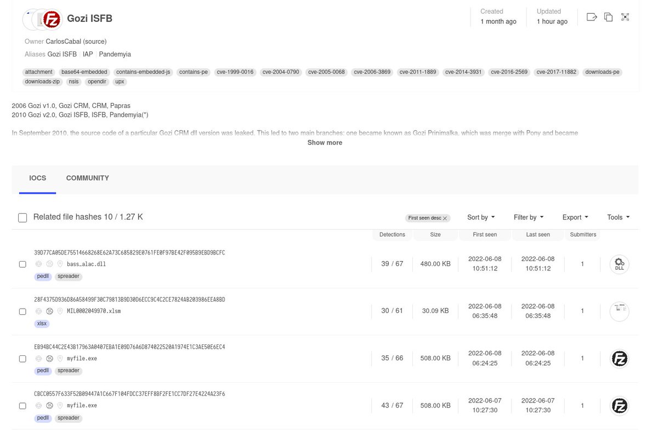Click the 'pedll' tag under bass_alac.dll
The image size is (658, 431).
[43, 276]
